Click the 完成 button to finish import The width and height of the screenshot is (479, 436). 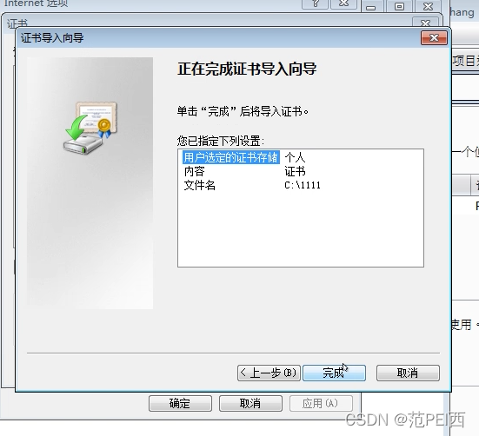click(x=334, y=373)
